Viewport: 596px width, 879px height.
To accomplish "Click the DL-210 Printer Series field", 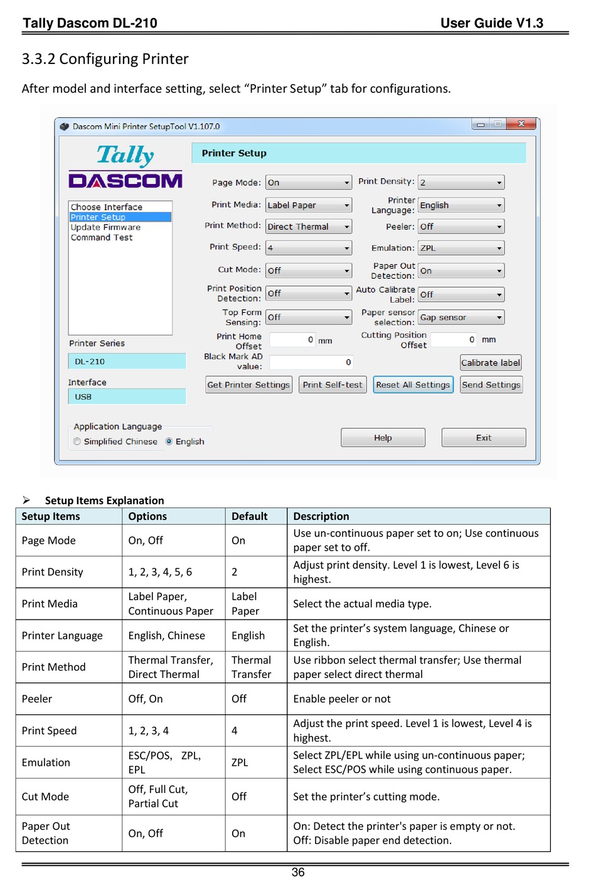I will [x=127, y=361].
